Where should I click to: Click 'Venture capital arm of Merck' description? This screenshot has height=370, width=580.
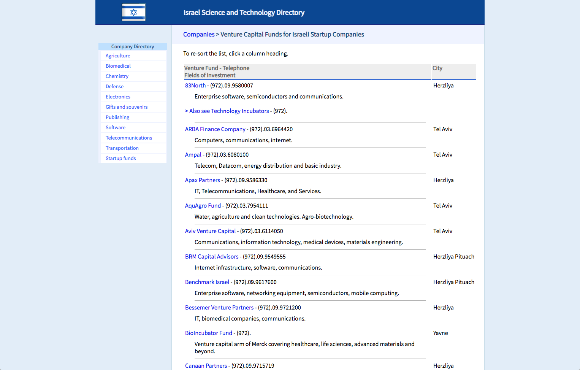click(304, 348)
